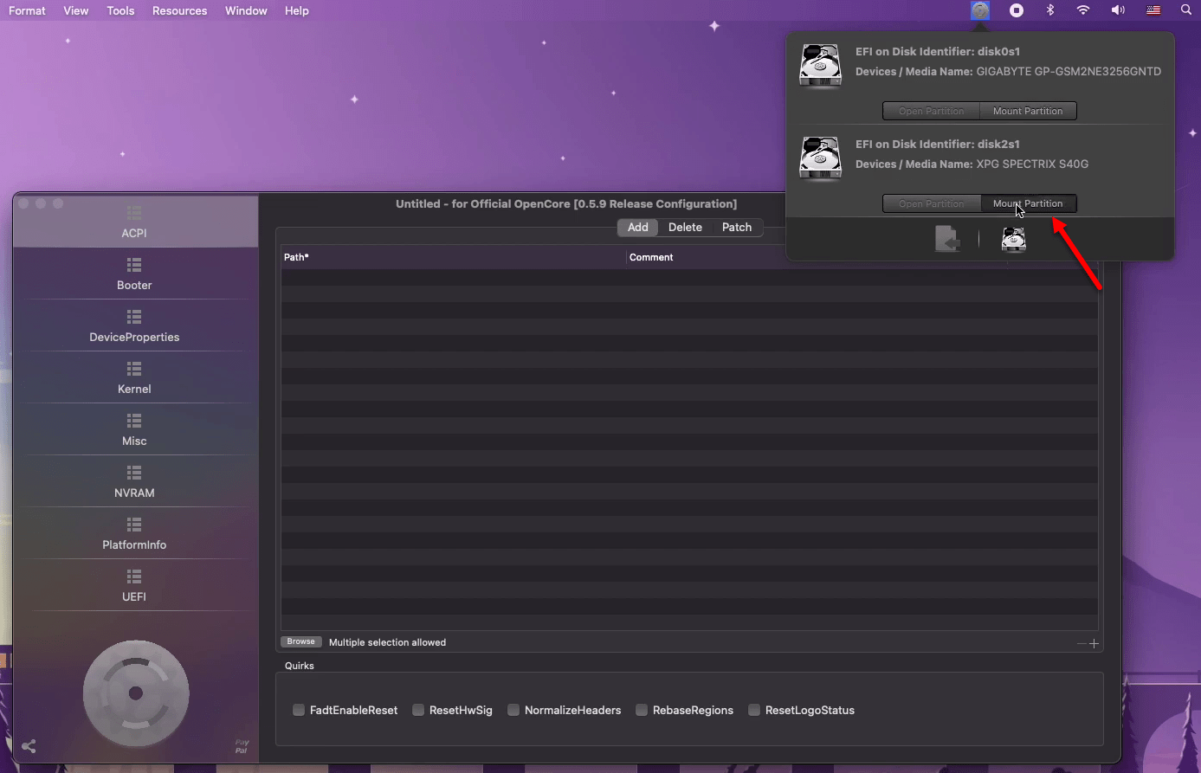Click the PayPal donate icon

242,746
